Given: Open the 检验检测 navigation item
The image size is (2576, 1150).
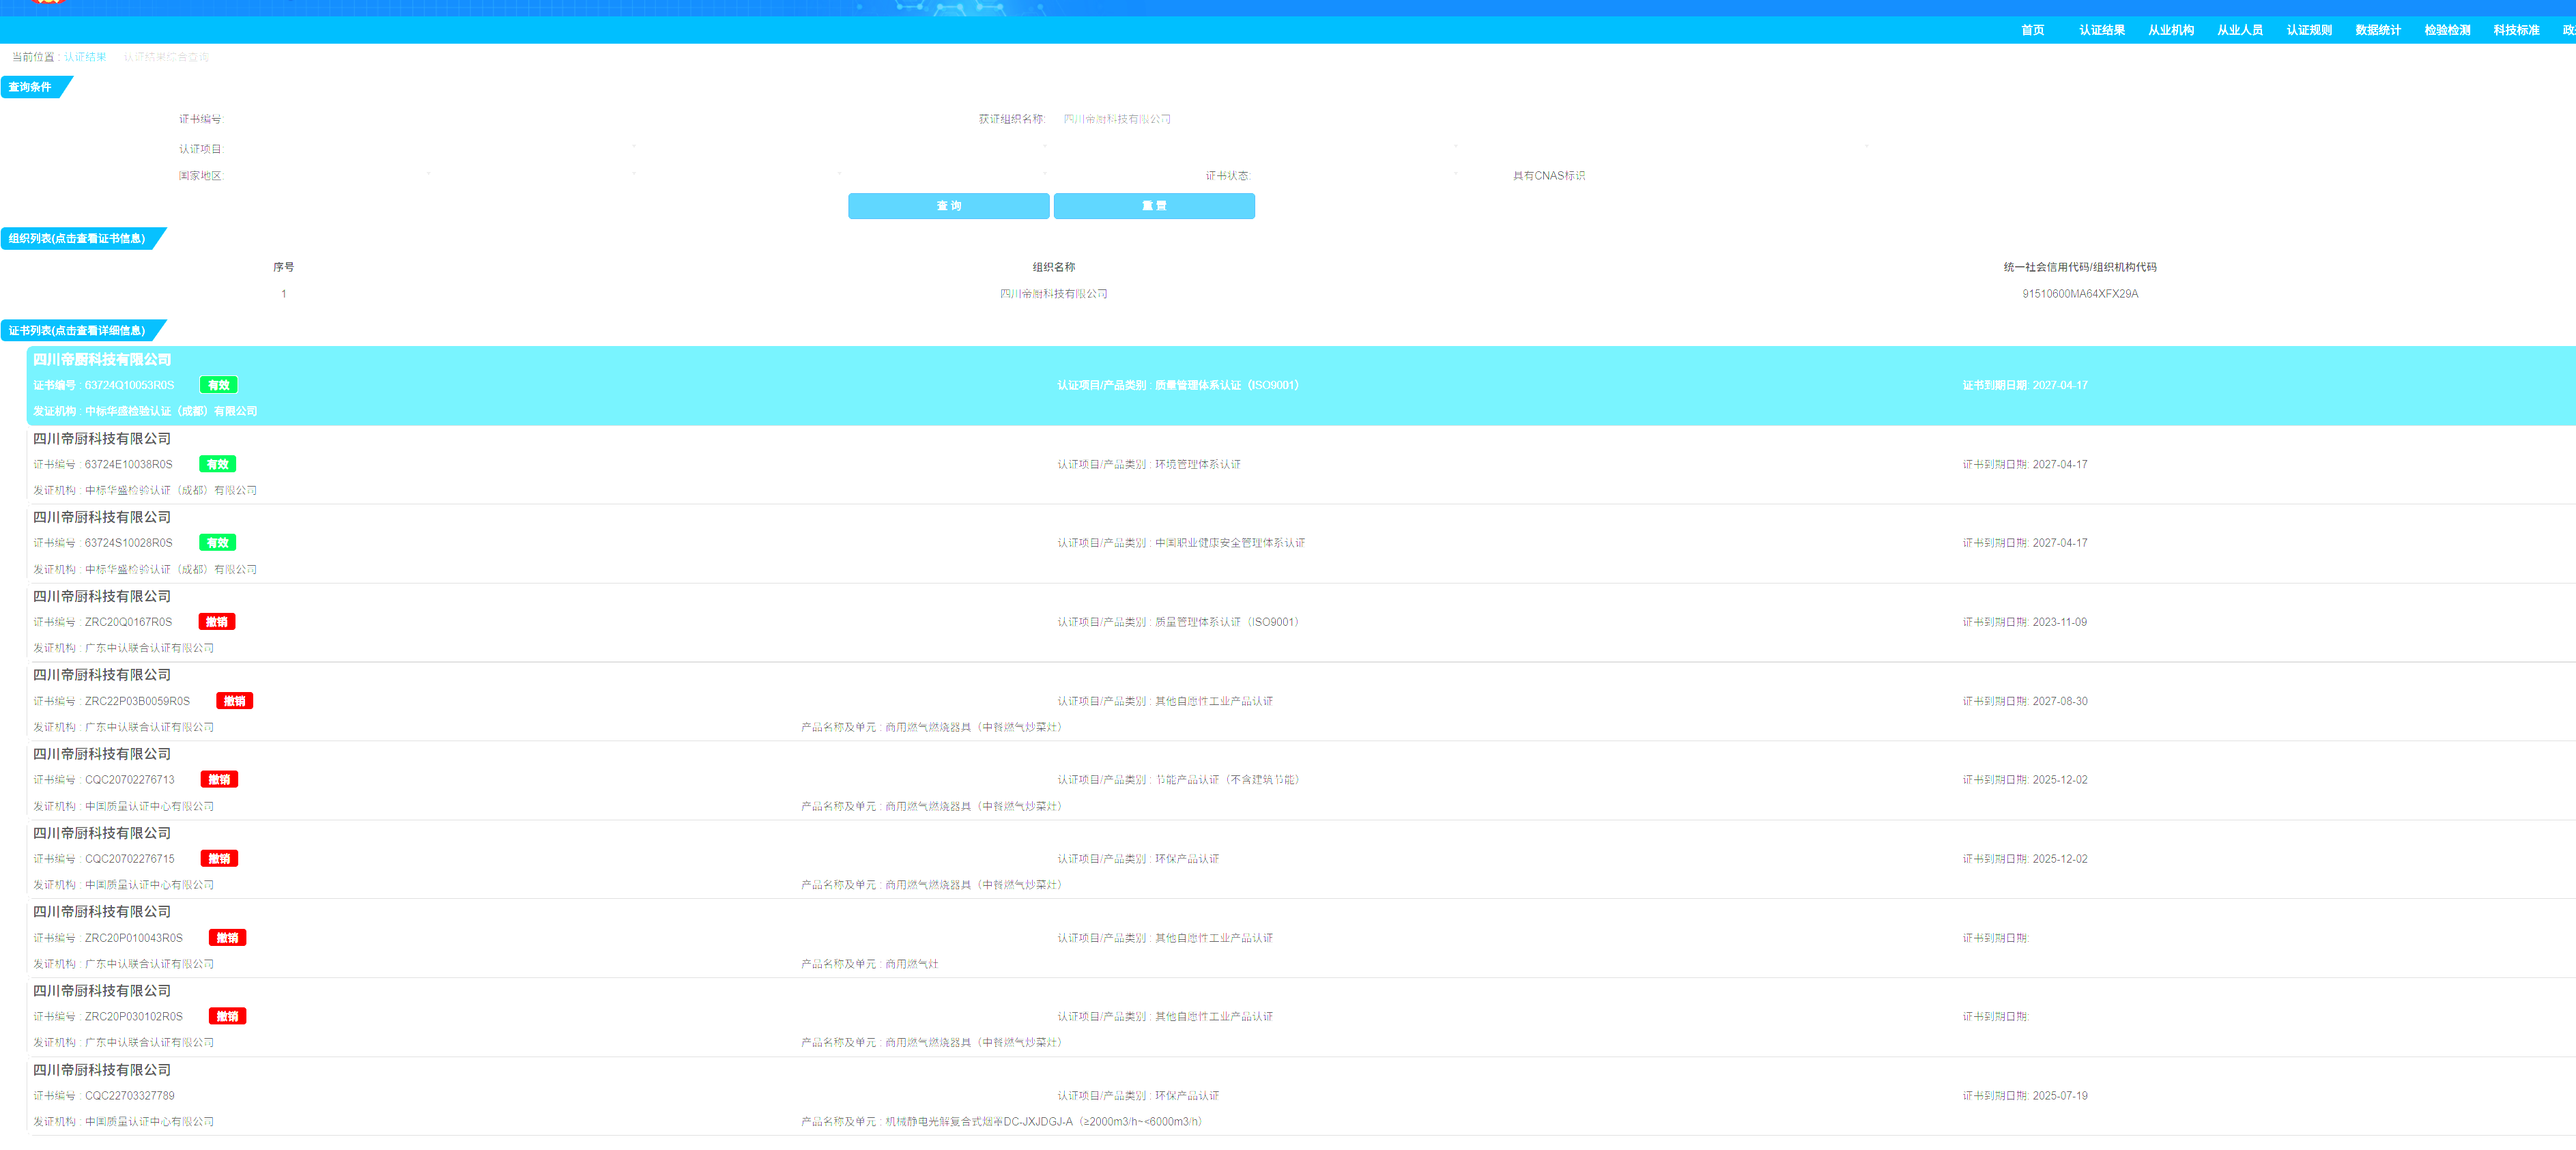Looking at the screenshot, I should point(2446,30).
